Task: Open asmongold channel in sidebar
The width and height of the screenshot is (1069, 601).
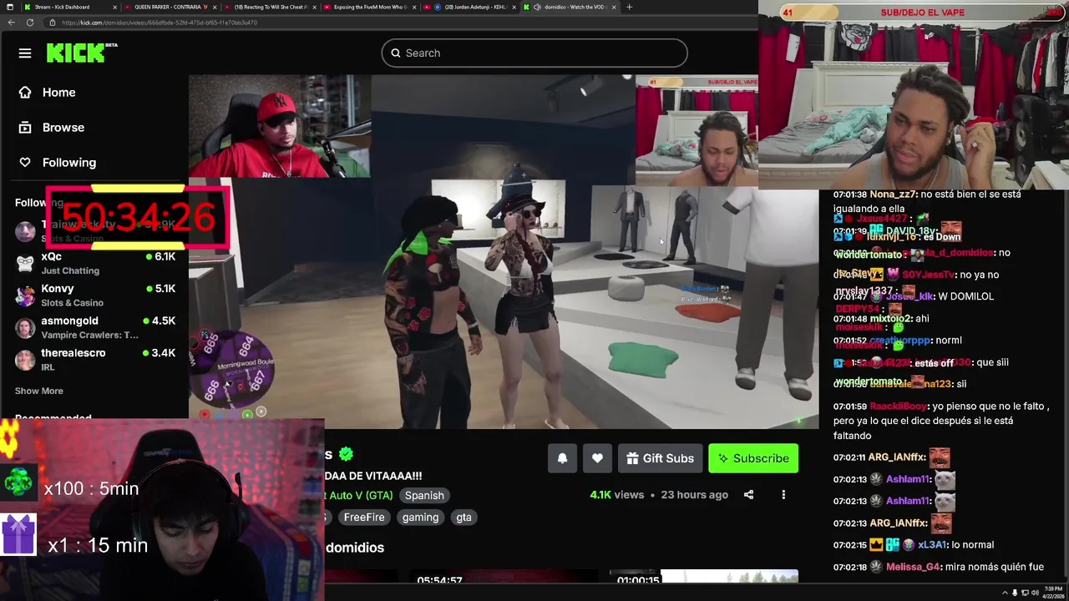Action: [x=95, y=327]
